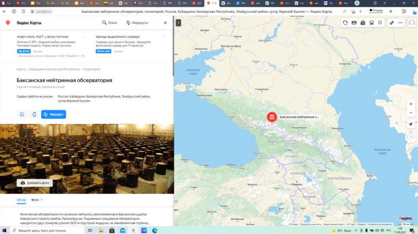Screen dimensions: 418x234
Task: Switch to the Обзор tab
Action: [21, 200]
